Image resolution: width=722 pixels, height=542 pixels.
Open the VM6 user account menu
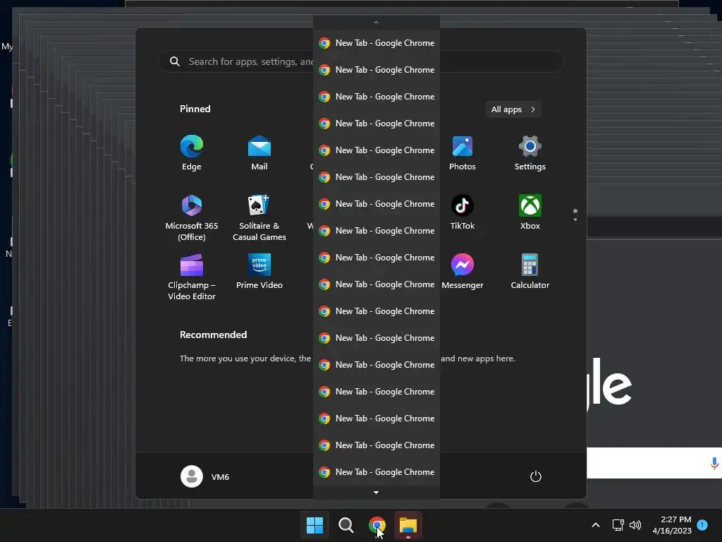(x=205, y=476)
